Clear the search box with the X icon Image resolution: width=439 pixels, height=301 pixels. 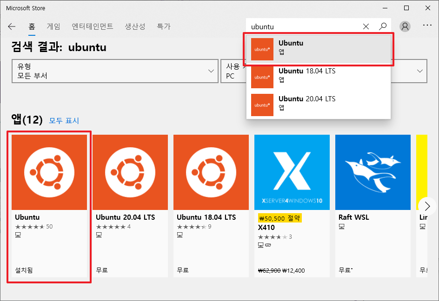pyautogui.click(x=366, y=26)
